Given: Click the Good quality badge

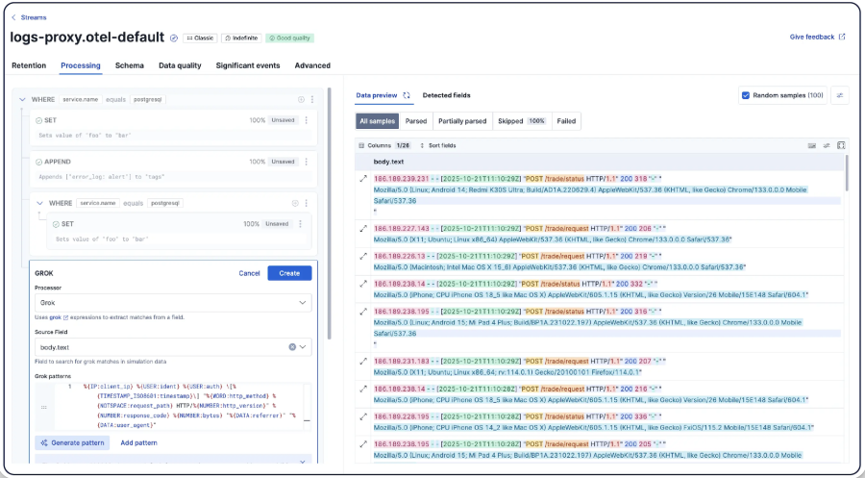Looking at the screenshot, I should 289,38.
